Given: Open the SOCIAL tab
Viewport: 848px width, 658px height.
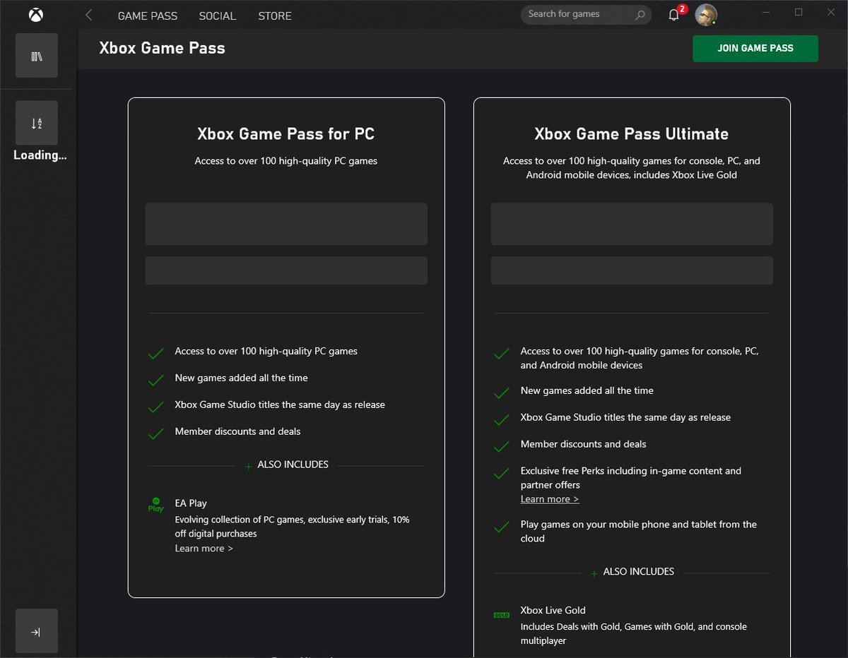Looking at the screenshot, I should coord(218,16).
